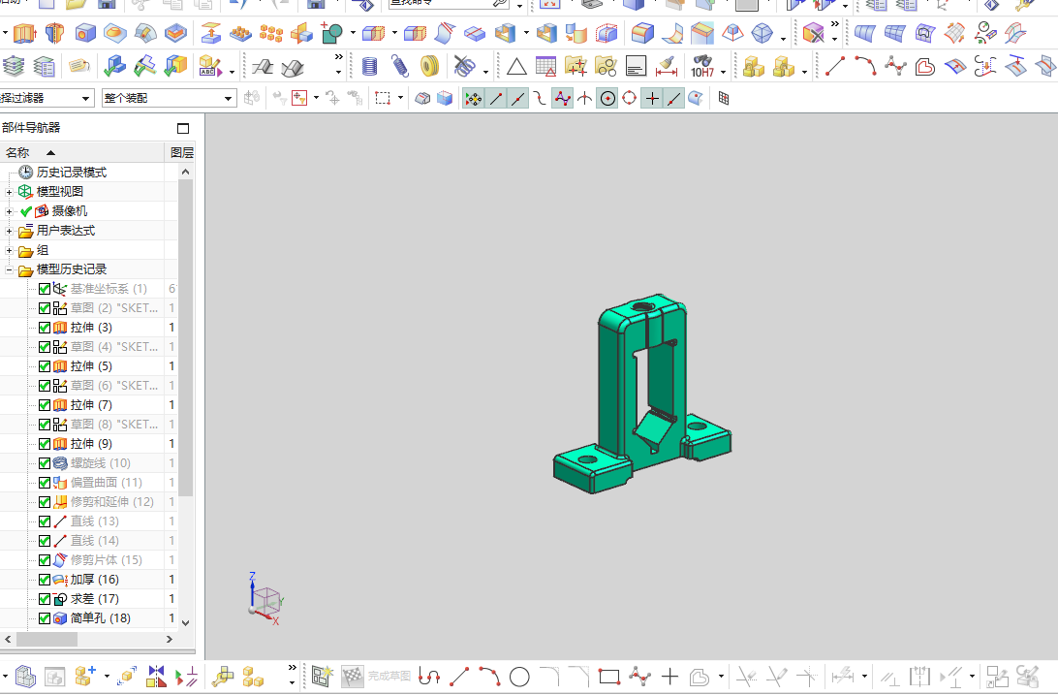Viewport: 1058px width, 695px height.
Task: Open the selection filter dropdown (择过滤器)
Action: [x=46, y=99]
